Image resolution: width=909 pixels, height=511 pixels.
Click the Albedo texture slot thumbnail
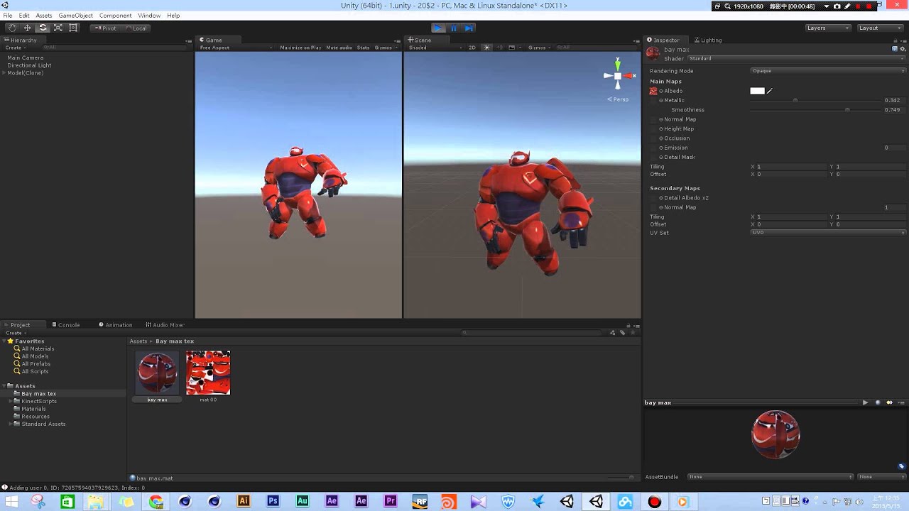(653, 91)
